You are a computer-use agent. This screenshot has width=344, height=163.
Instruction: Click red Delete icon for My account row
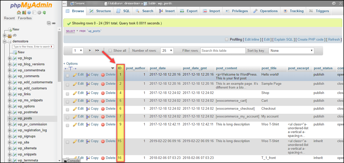(x=103, y=117)
